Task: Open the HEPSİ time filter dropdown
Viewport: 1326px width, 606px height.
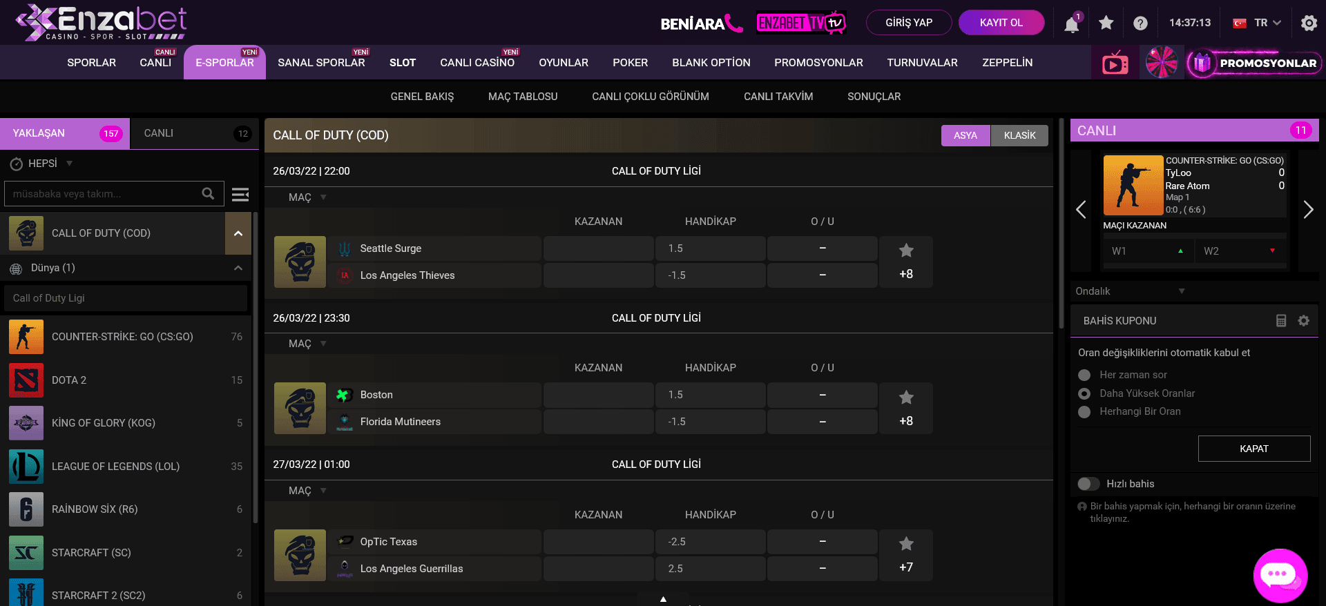Action: click(x=41, y=164)
